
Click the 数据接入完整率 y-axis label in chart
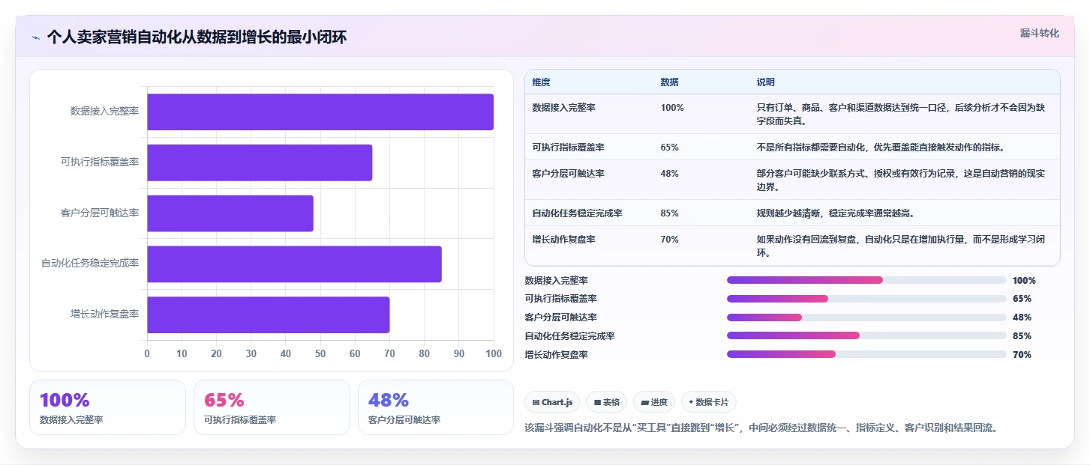[104, 112]
